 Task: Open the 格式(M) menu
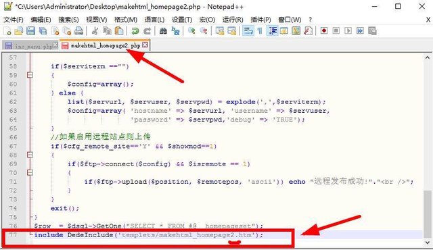[x=126, y=20]
